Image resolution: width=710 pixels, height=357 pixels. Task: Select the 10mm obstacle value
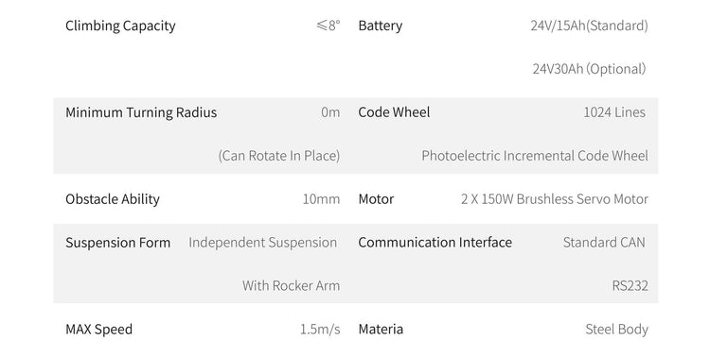321,199
